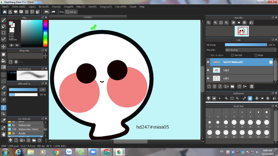Expand the add brush dropdown arrow

click(x=24, y=140)
